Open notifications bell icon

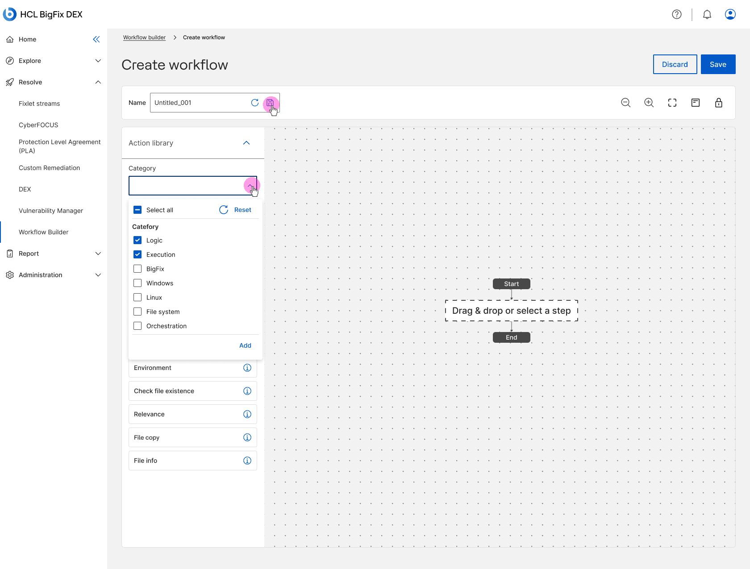pyautogui.click(x=707, y=14)
